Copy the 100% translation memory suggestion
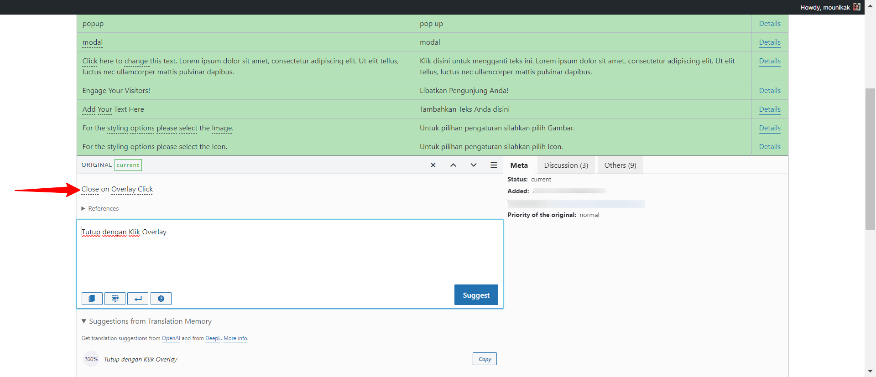 (485, 359)
